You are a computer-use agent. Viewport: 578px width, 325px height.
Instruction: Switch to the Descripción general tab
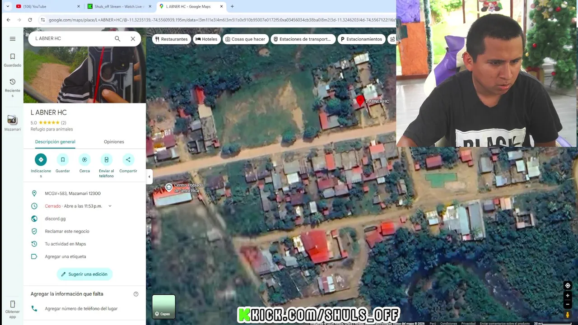tap(55, 142)
